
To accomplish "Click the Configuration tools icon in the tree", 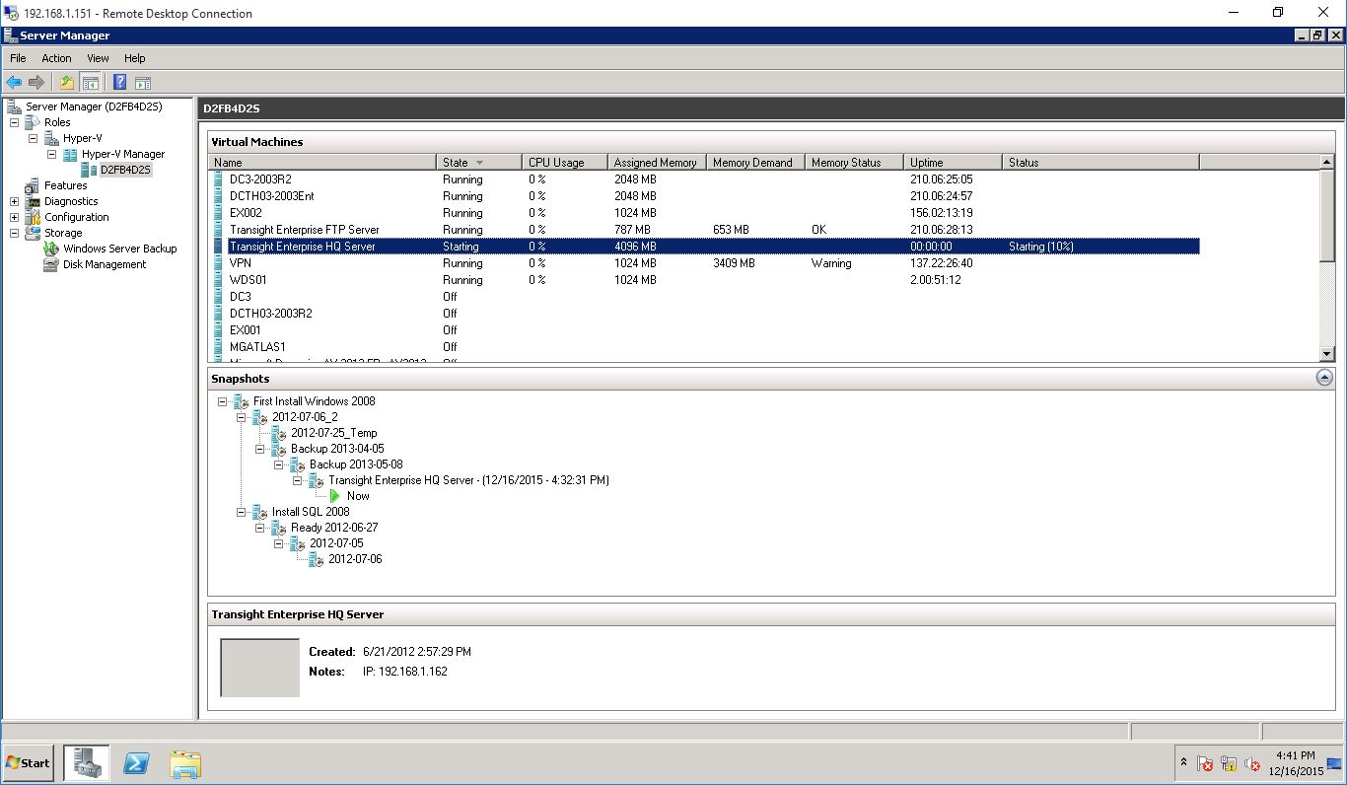I will (33, 217).
